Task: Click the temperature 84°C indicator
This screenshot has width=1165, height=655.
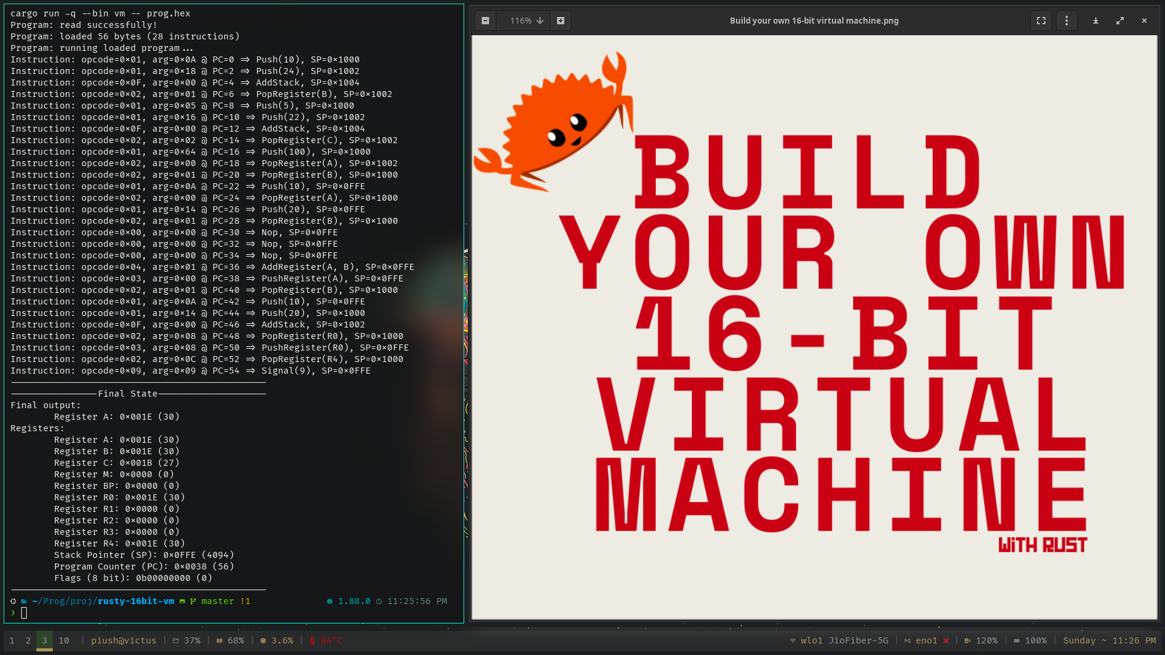Action: (x=326, y=640)
